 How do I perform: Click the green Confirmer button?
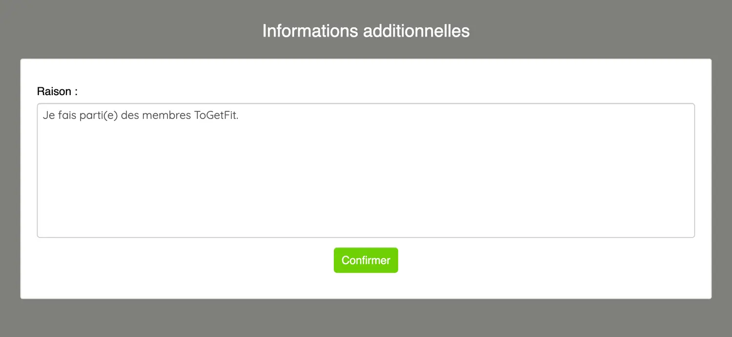pyautogui.click(x=366, y=260)
